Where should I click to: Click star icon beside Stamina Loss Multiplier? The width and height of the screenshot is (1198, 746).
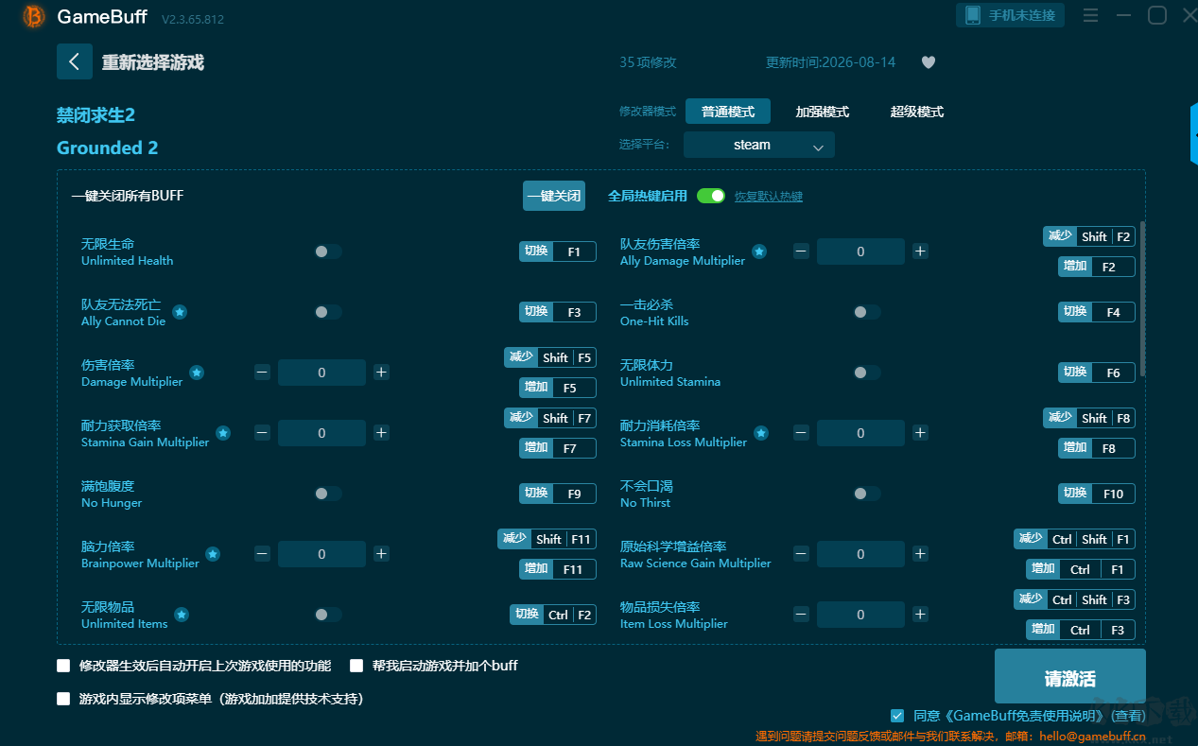761,433
